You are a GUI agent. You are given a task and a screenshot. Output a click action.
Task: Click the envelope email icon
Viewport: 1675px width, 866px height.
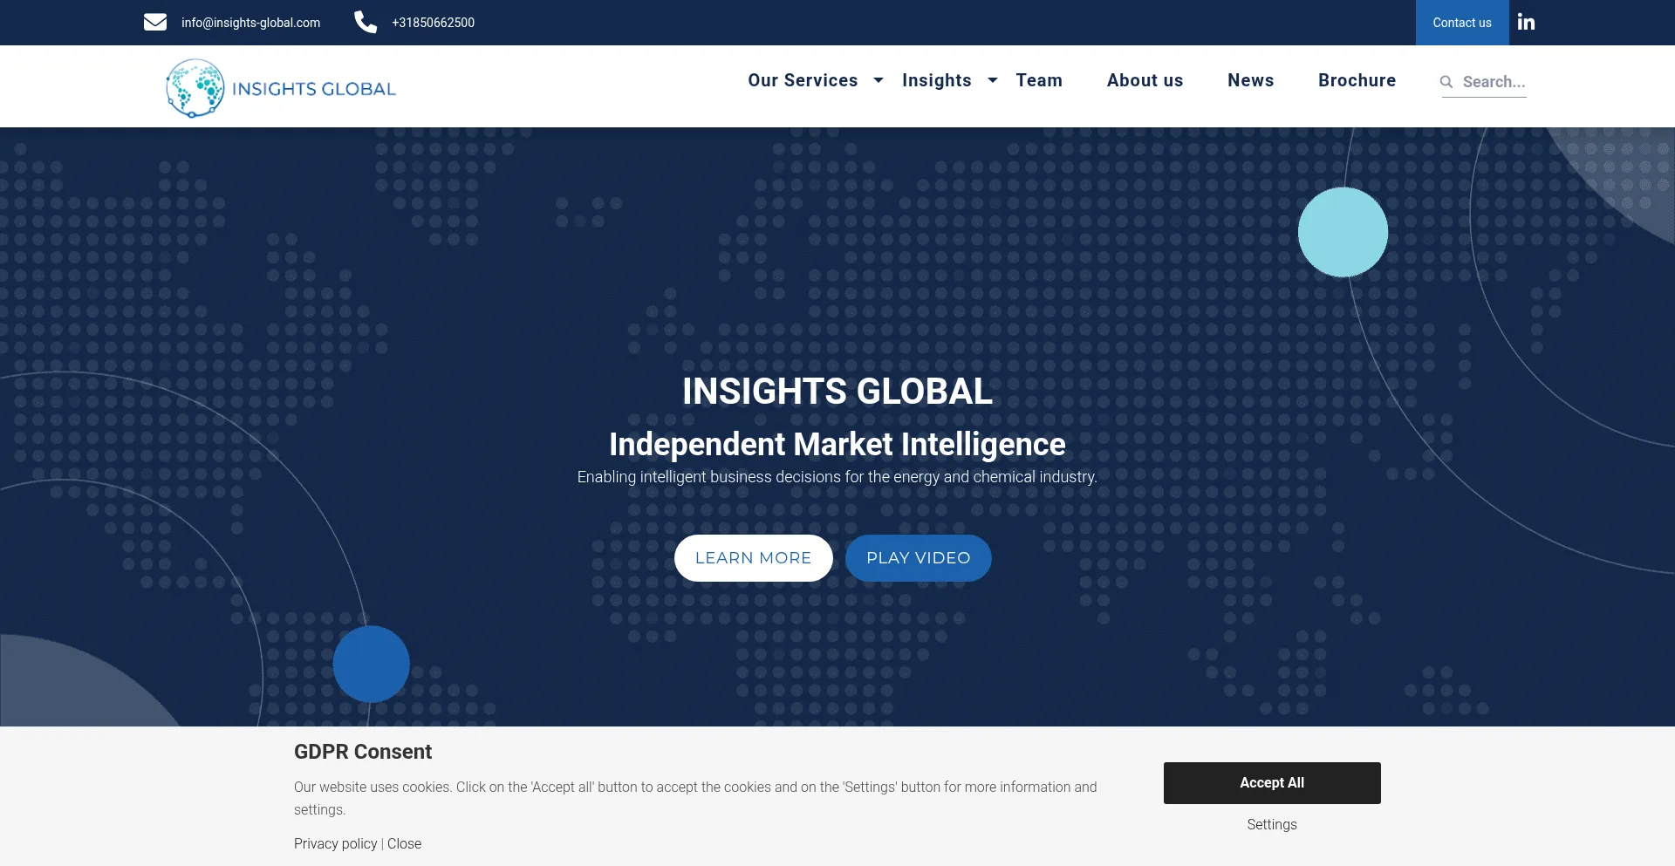[155, 23]
